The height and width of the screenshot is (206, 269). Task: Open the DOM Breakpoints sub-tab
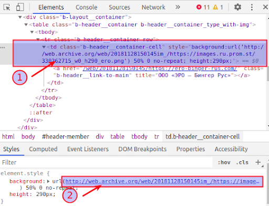[x=142, y=149]
